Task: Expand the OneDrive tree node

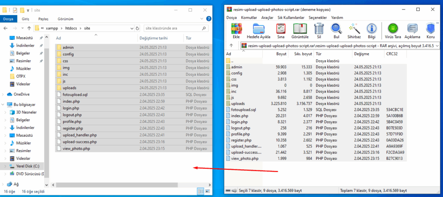Action: pyautogui.click(x=3, y=94)
